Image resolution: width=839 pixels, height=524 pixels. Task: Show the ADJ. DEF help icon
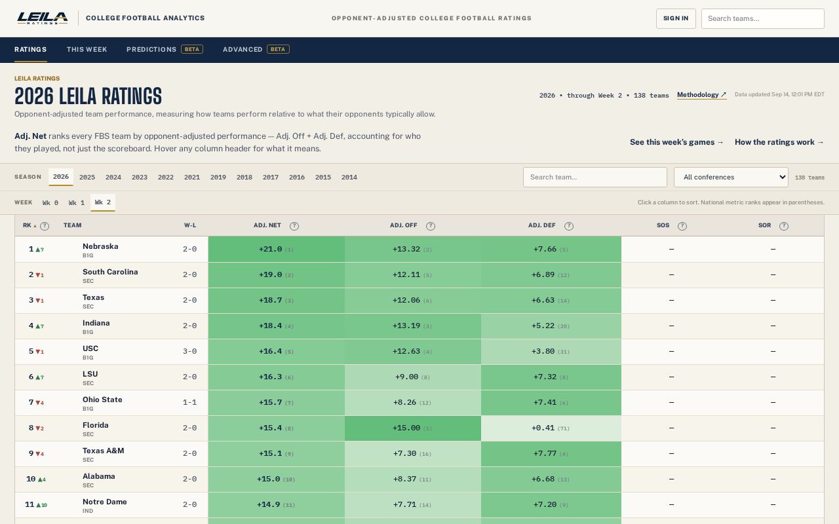tap(569, 226)
